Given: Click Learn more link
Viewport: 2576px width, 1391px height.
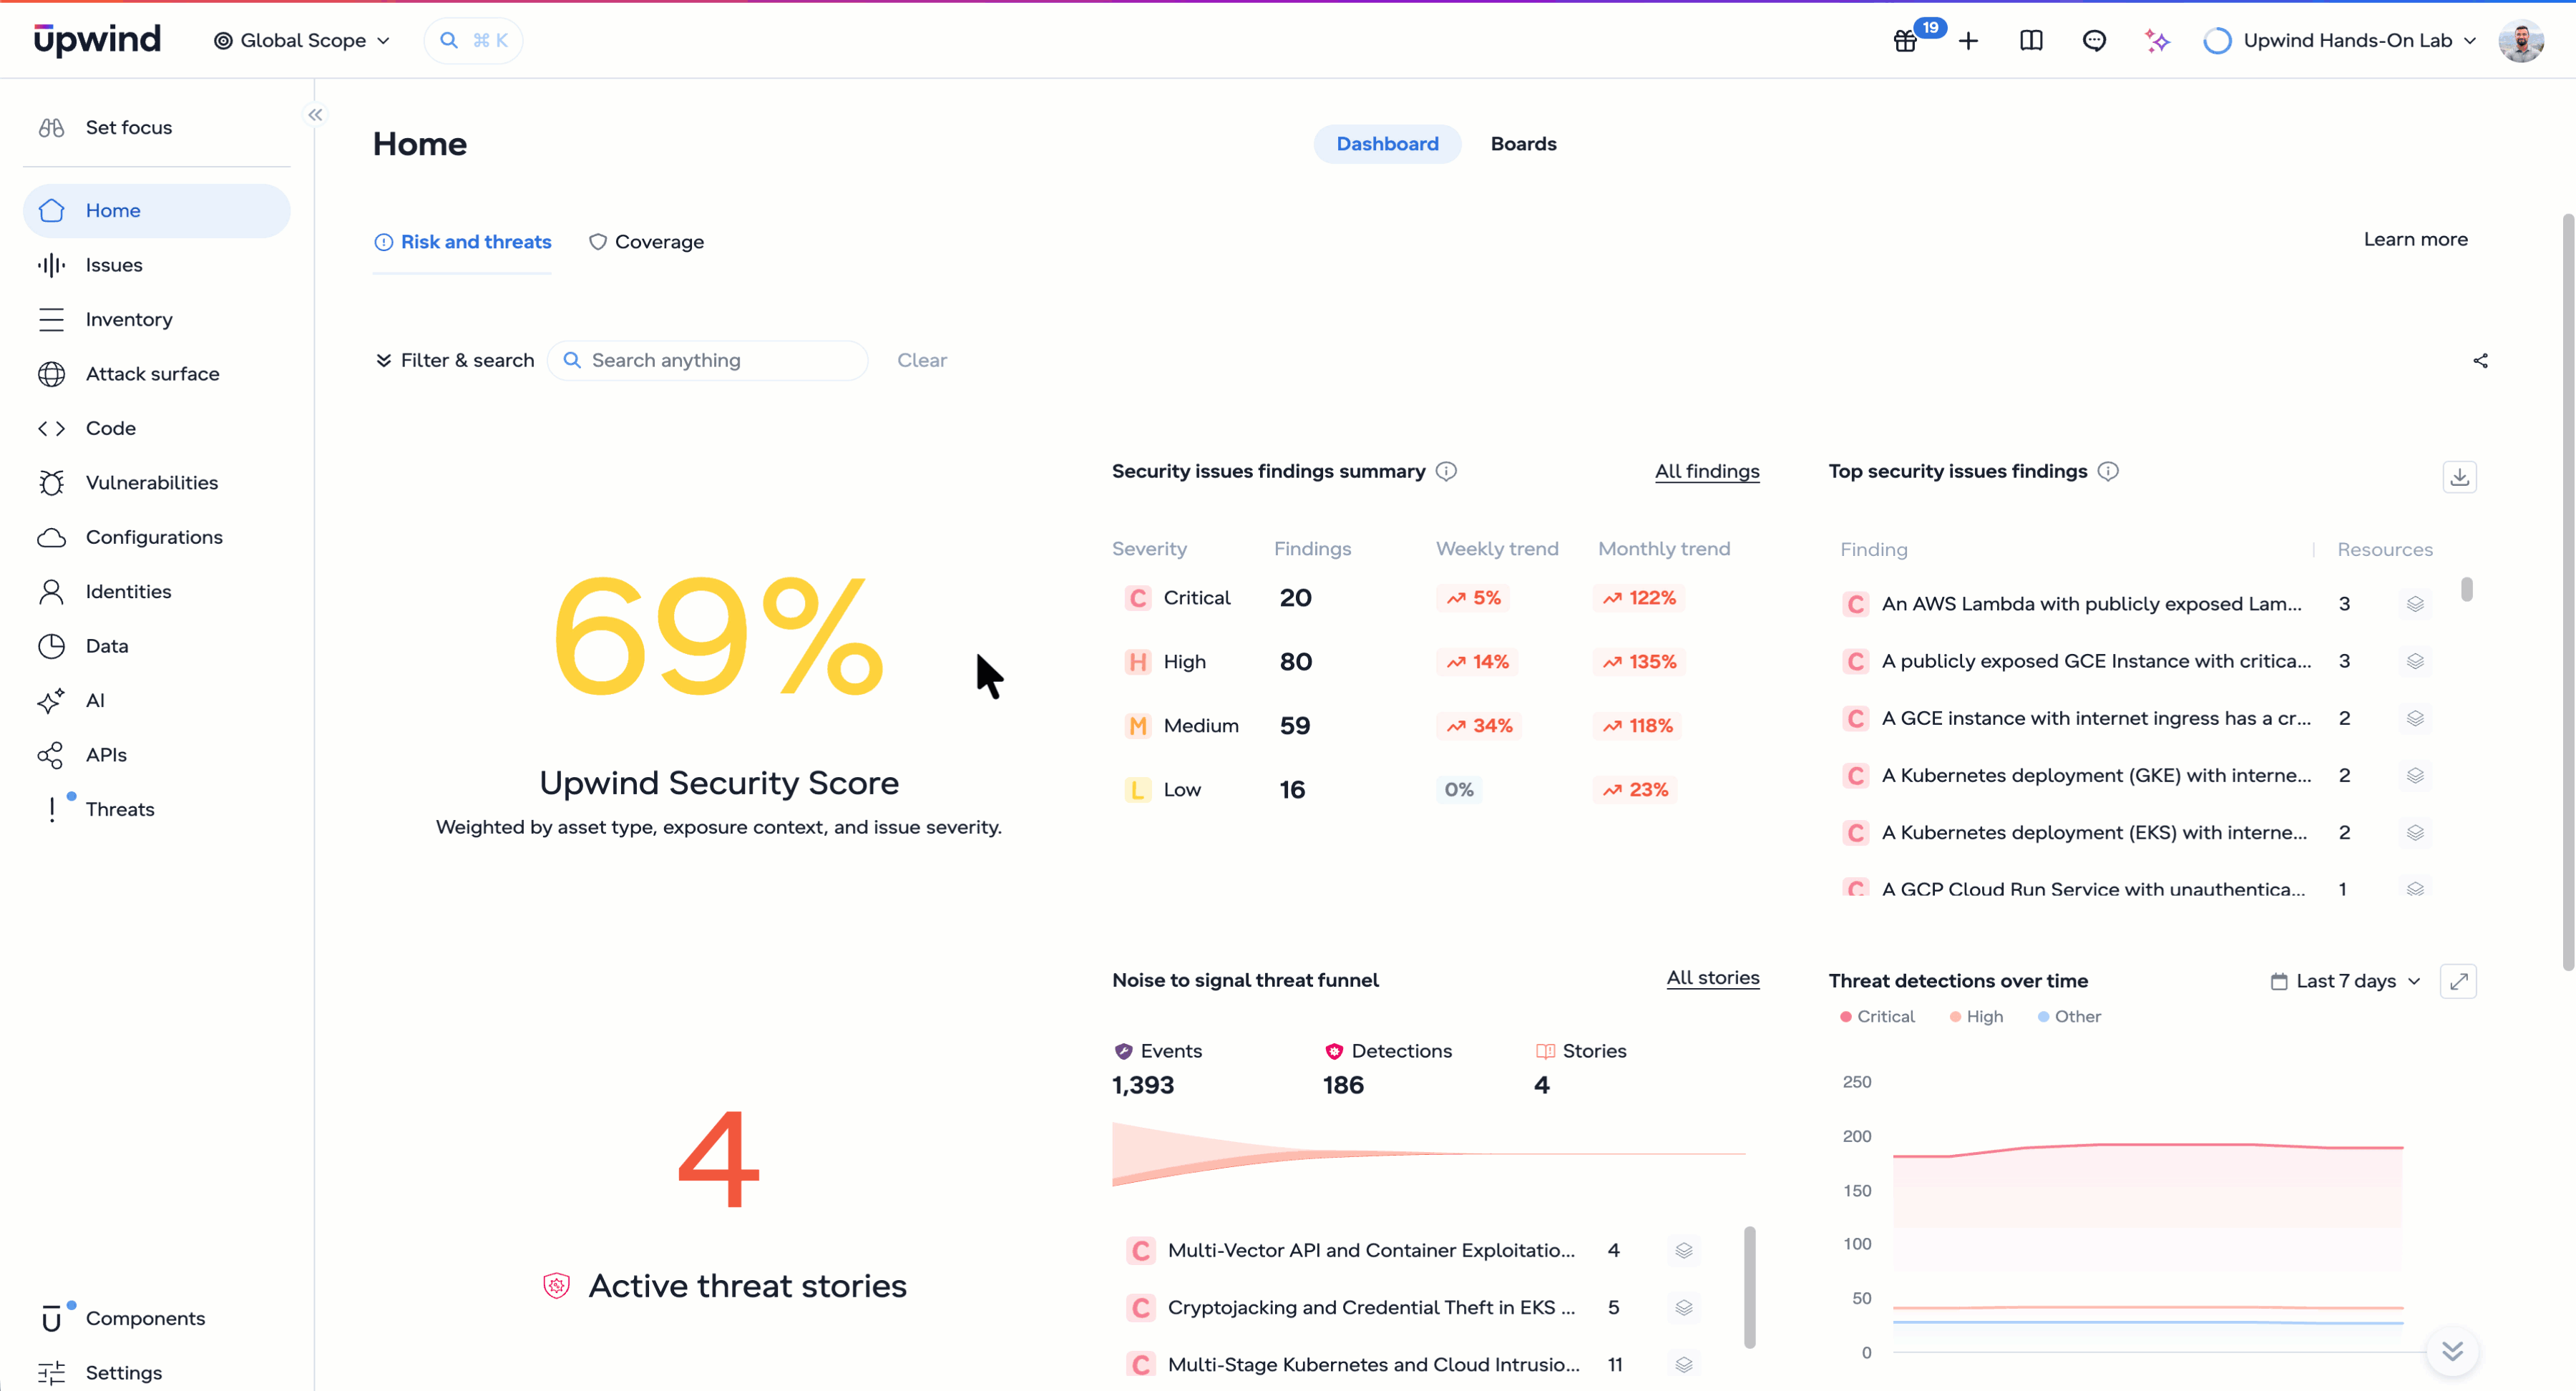Looking at the screenshot, I should pyautogui.click(x=2415, y=239).
